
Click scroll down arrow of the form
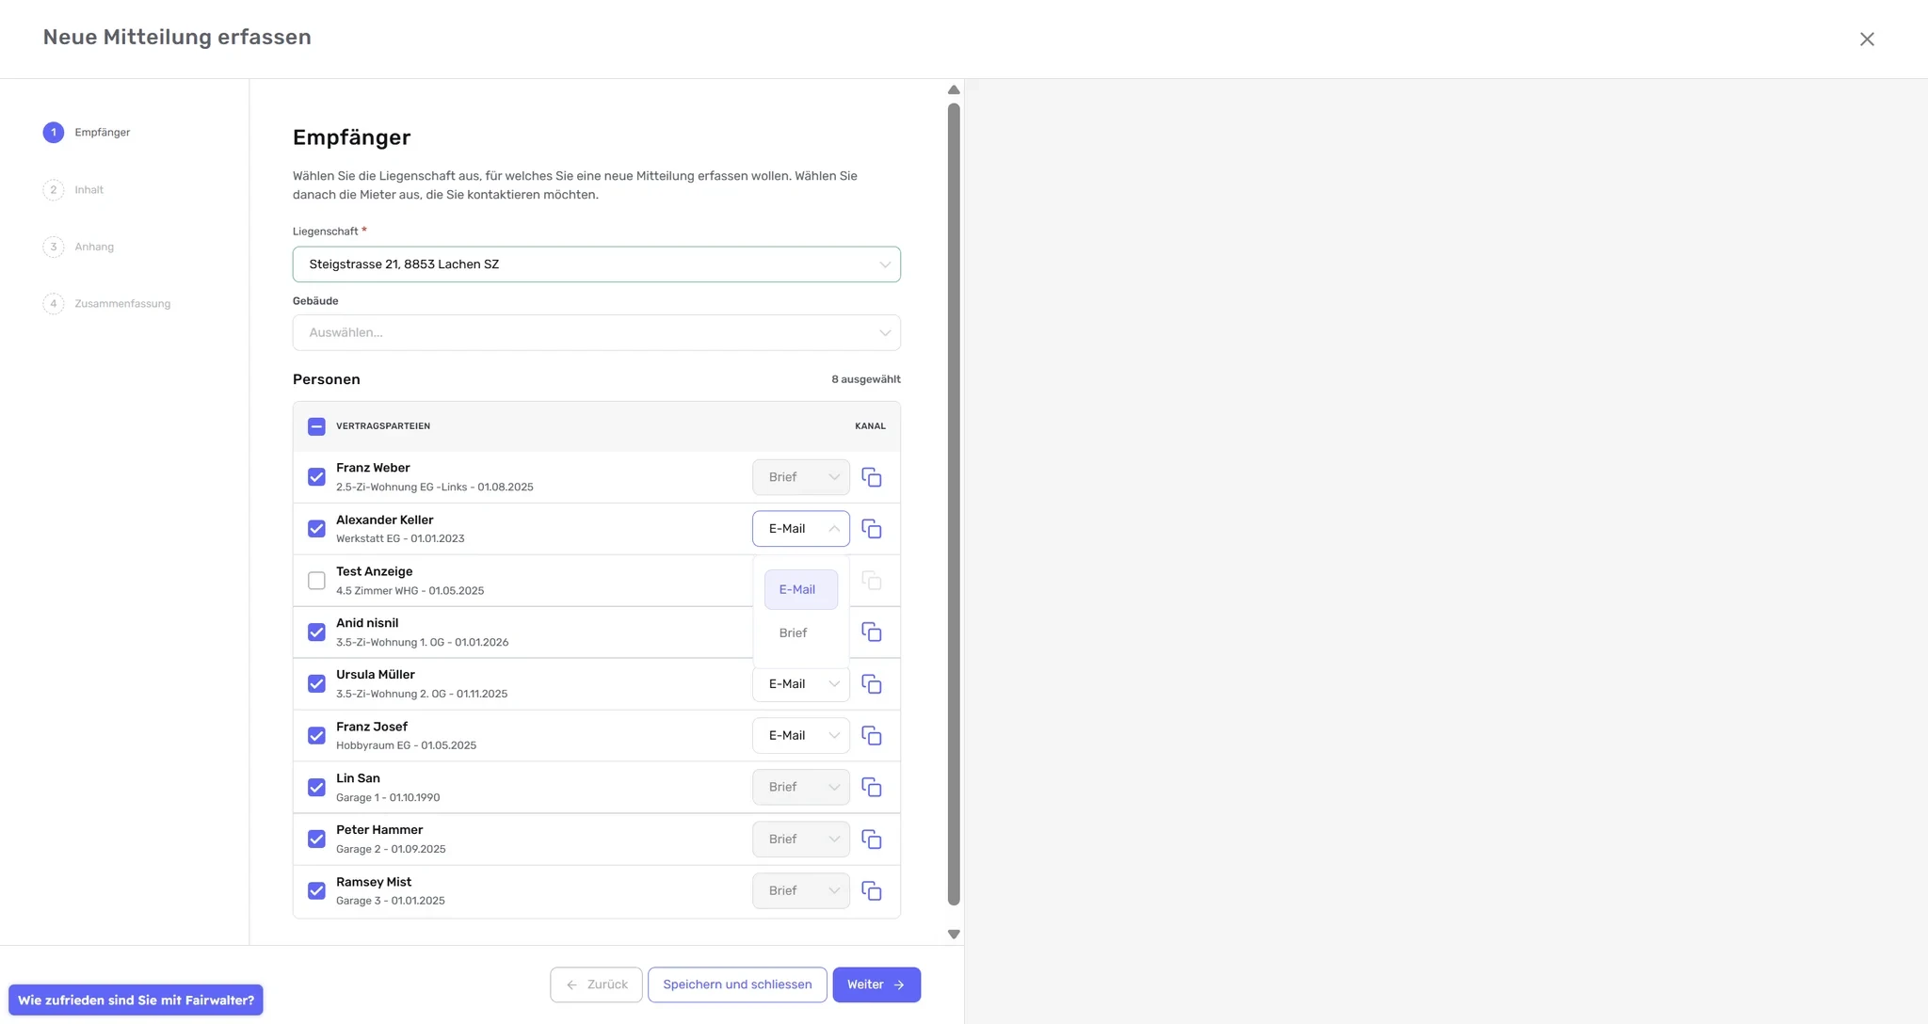tap(954, 935)
